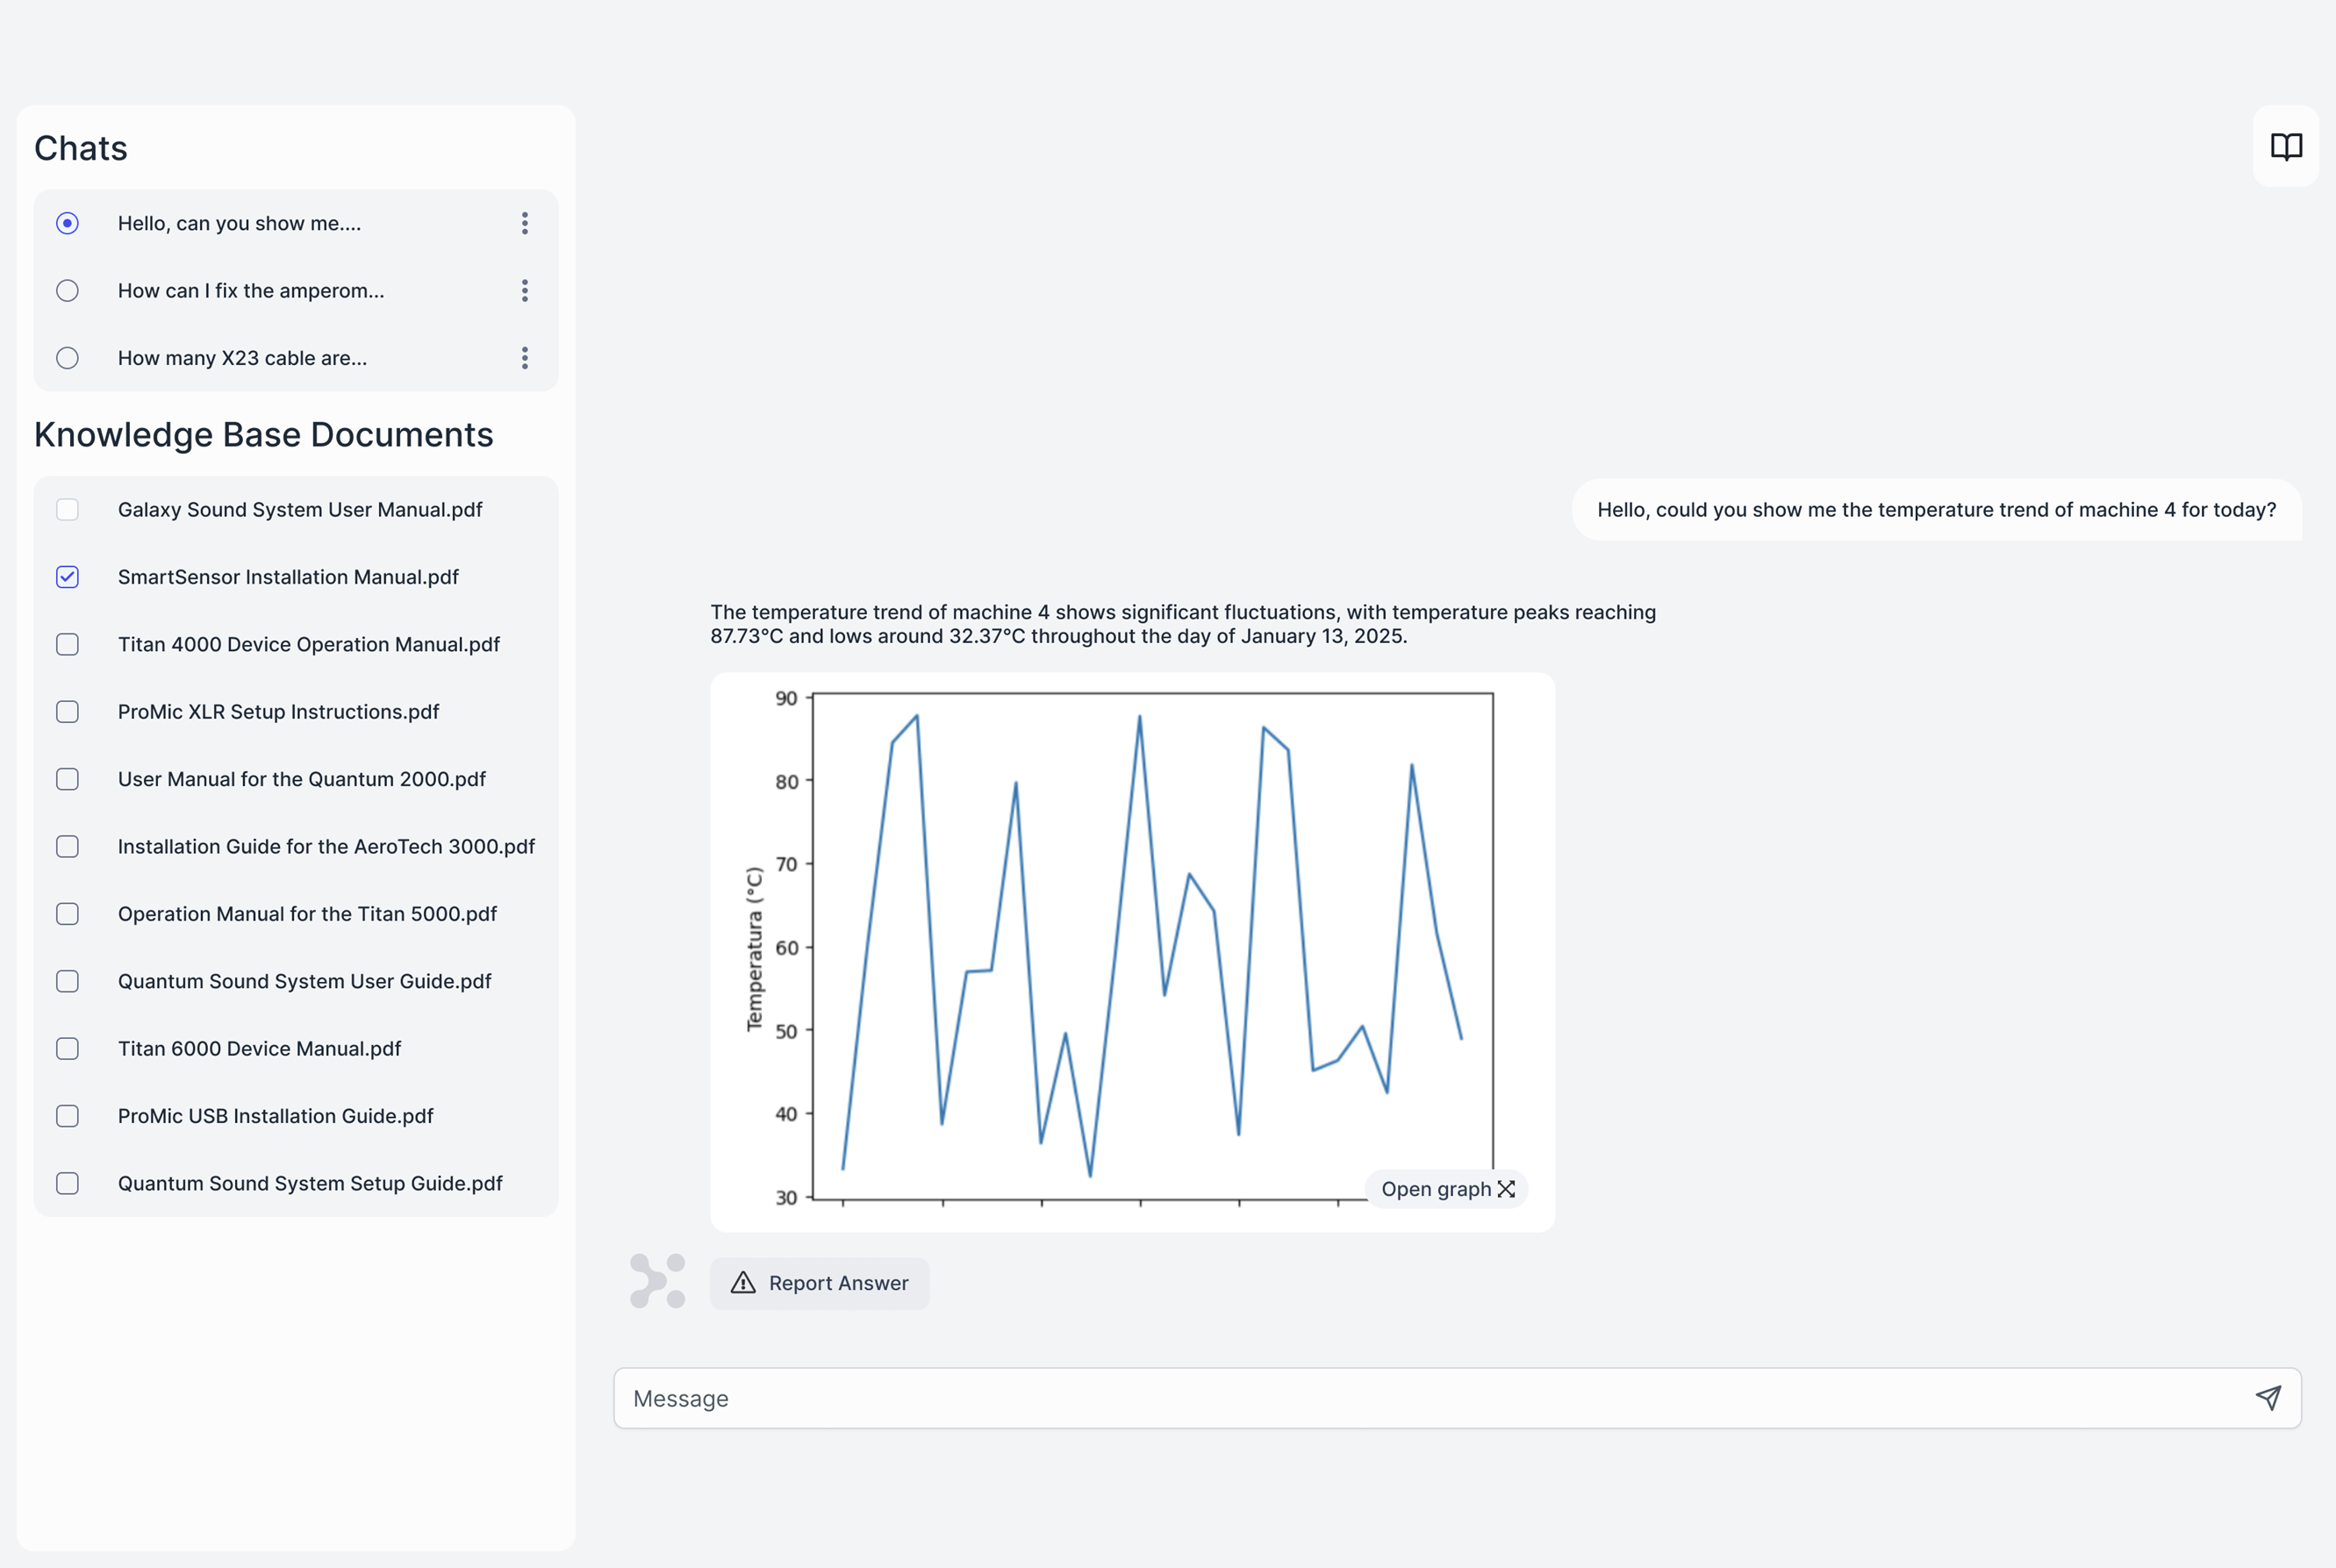This screenshot has width=2336, height=1568.
Task: Select the 'How many X23 cable are...' chat radio
Action: [67, 358]
